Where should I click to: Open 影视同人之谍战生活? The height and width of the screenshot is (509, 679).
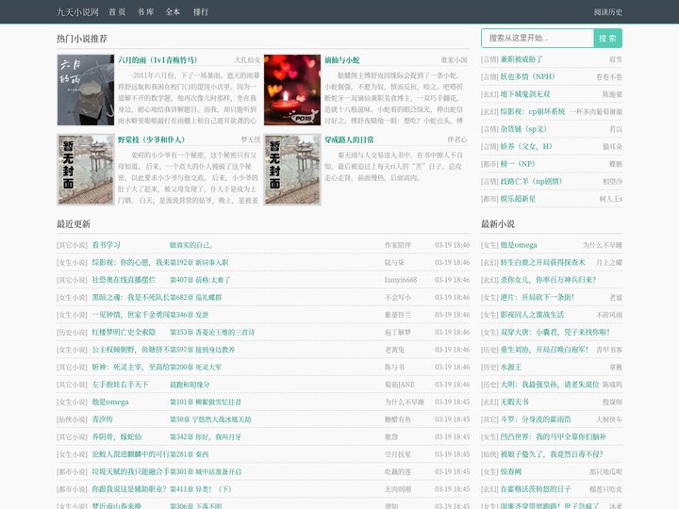coord(532,315)
